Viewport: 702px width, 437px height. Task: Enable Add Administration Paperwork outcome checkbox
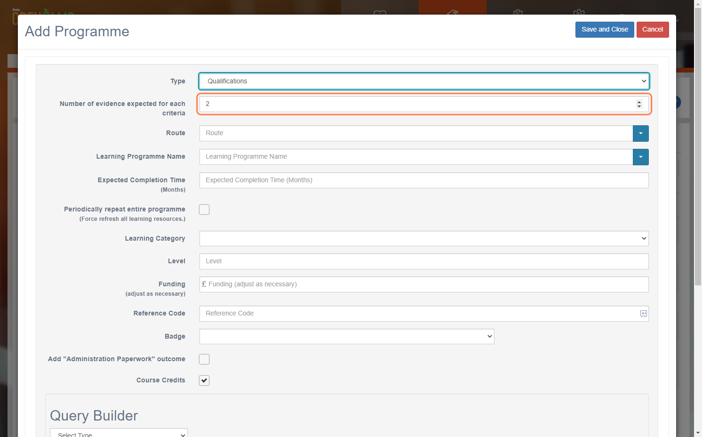pos(204,359)
